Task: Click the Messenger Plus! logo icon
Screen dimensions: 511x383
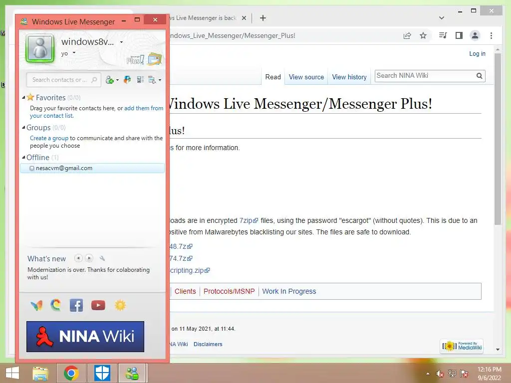Action: coord(135,60)
